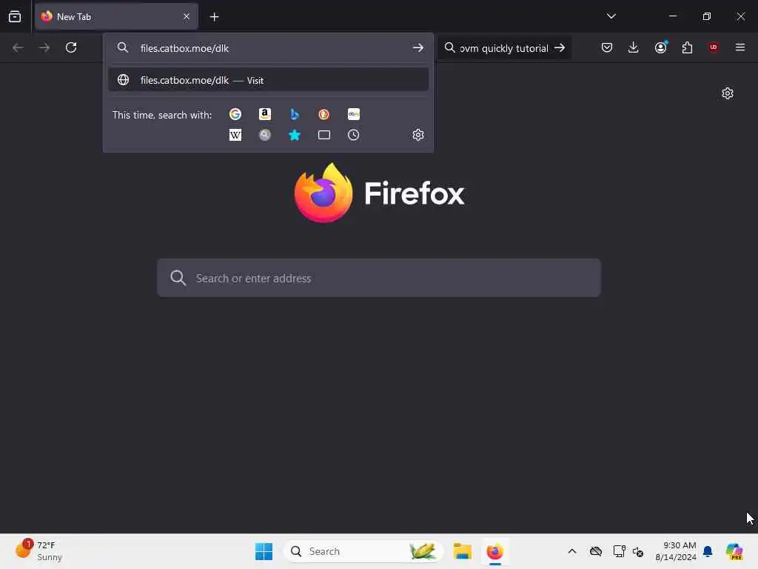Open the Downloads panel
The image size is (758, 569).
pyautogui.click(x=634, y=47)
